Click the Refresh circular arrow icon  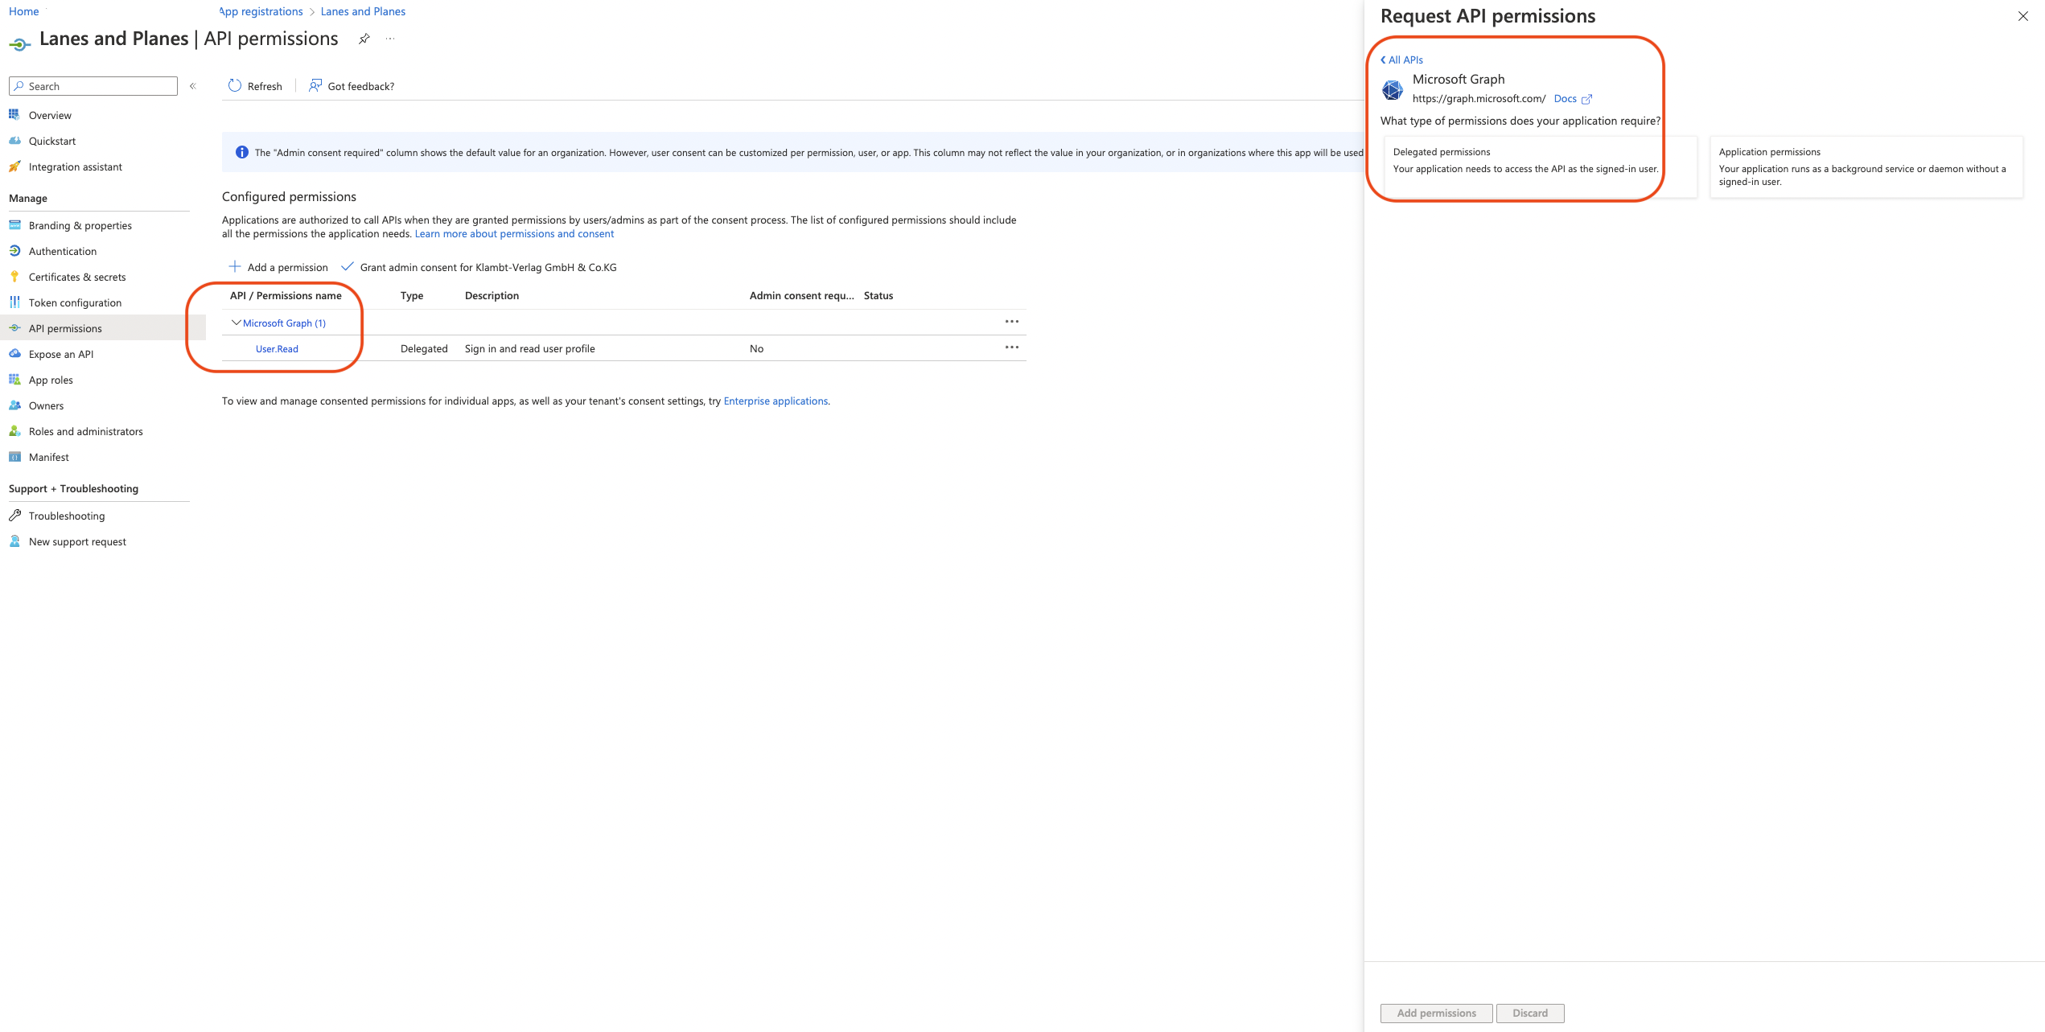click(235, 86)
